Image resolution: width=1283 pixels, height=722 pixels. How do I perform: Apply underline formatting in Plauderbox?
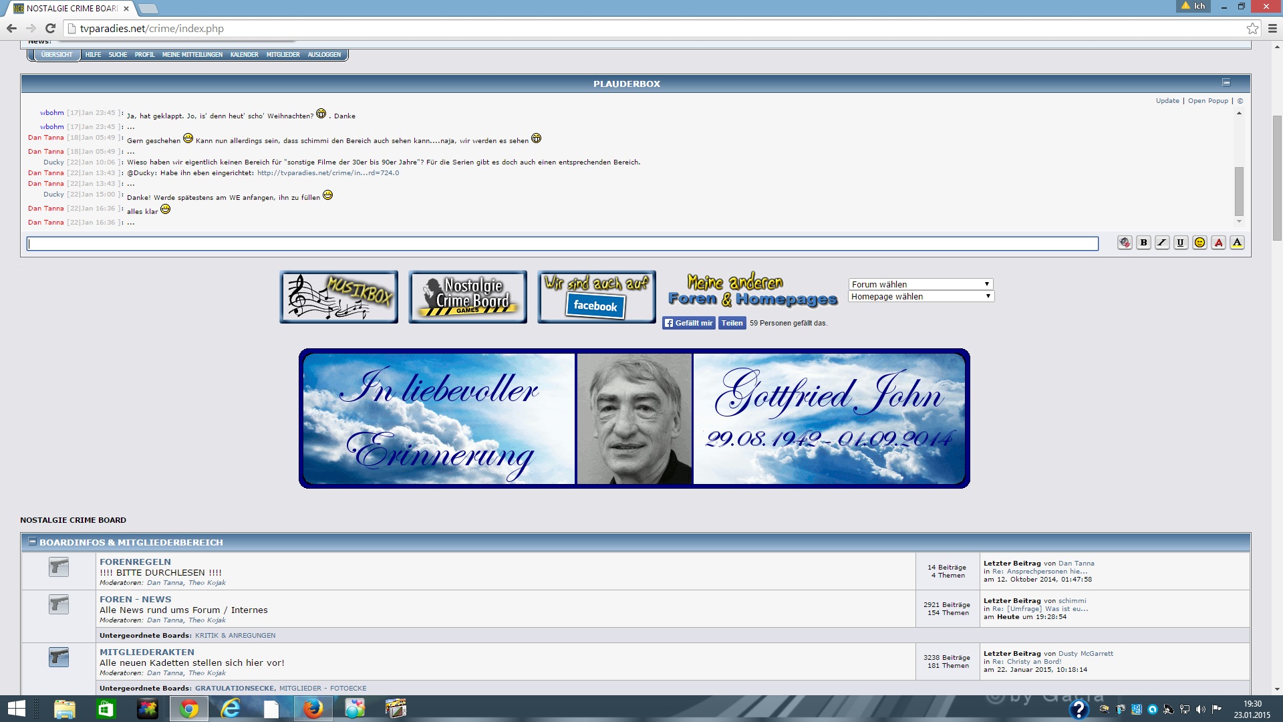1181,243
